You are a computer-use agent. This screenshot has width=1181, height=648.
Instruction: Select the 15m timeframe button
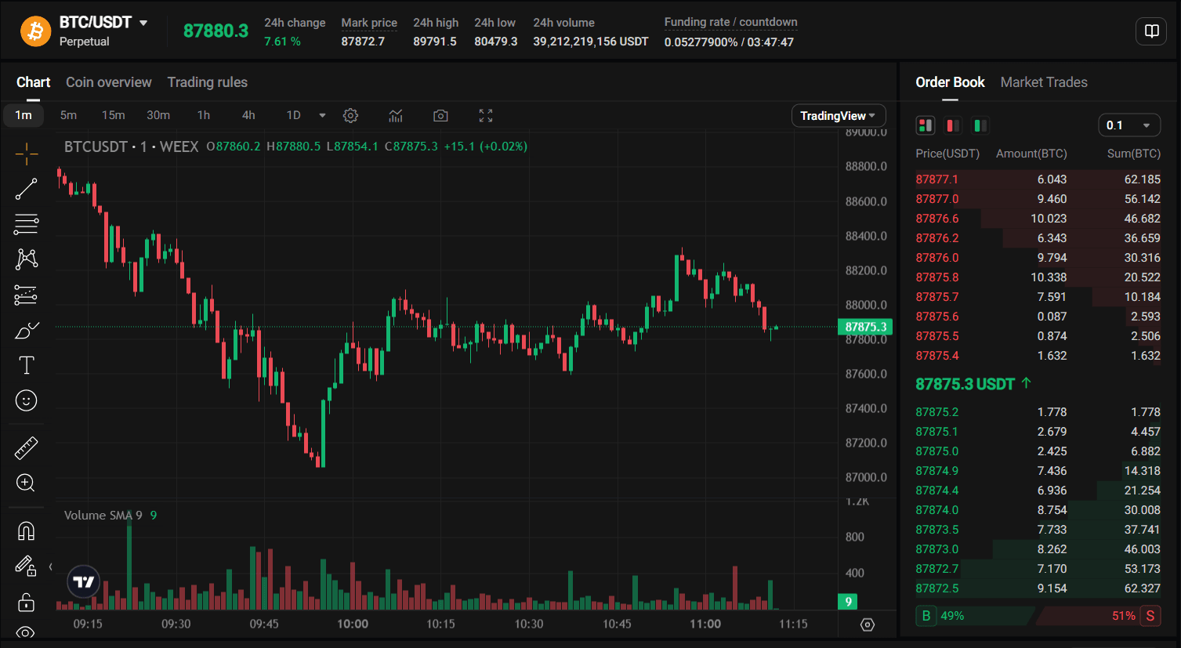(114, 115)
